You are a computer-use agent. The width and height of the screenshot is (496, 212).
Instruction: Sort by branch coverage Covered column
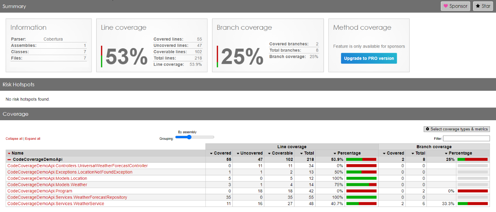tap(393, 153)
